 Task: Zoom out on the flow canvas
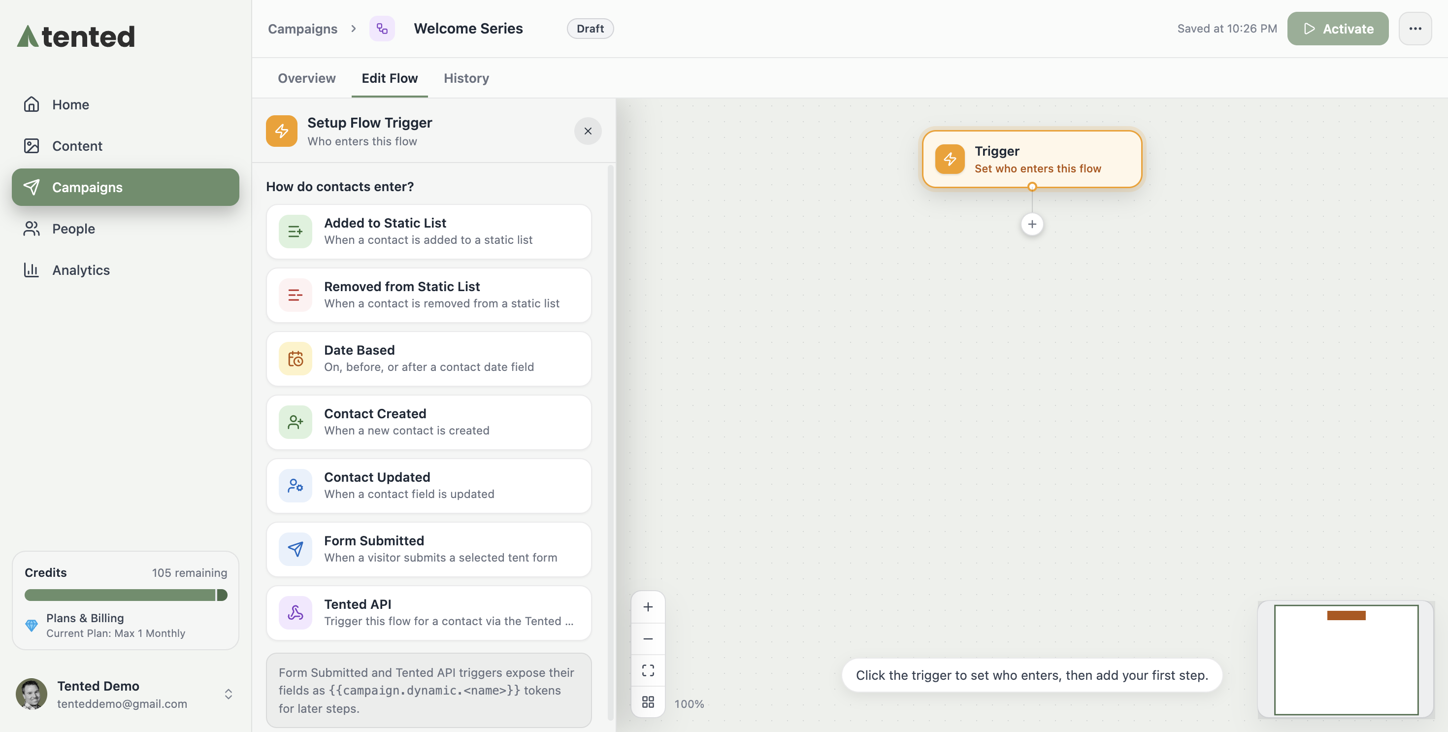click(x=648, y=639)
